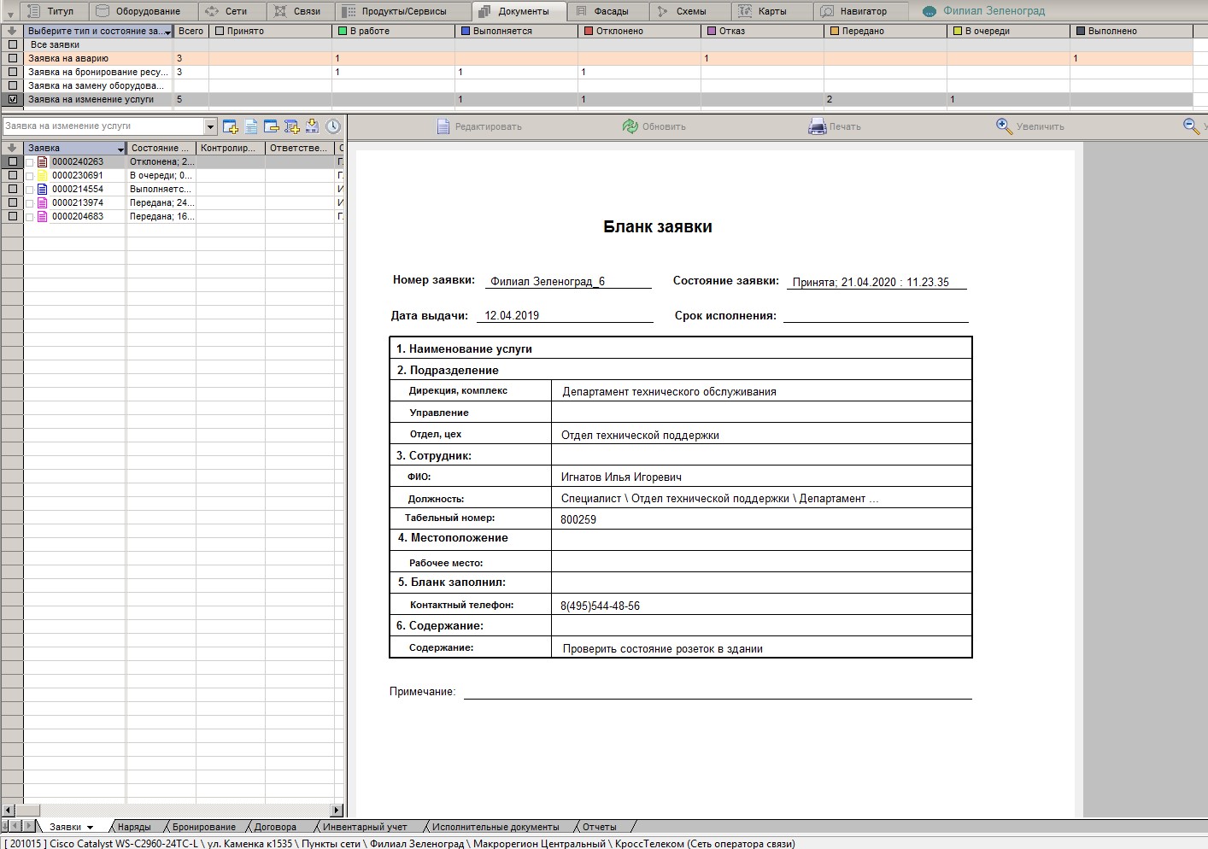Open dropdown arrow of Выберите тип и состояние header
The image size is (1208, 849).
[167, 32]
